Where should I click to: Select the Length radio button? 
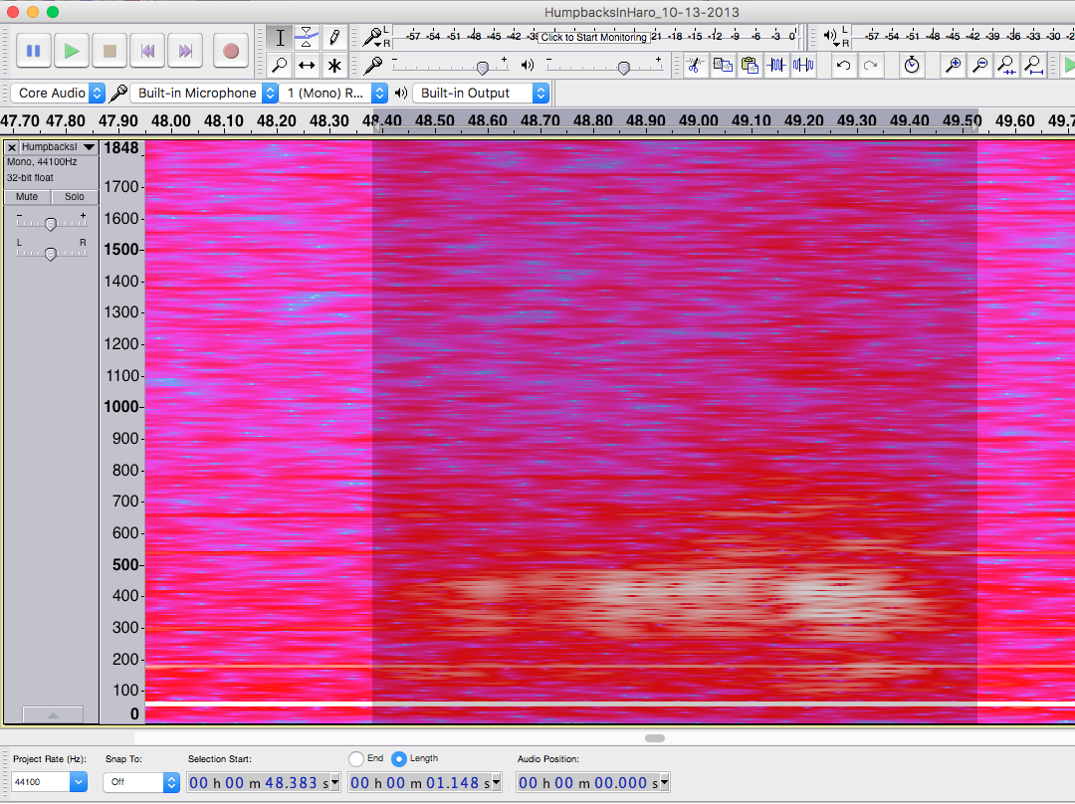tap(399, 759)
